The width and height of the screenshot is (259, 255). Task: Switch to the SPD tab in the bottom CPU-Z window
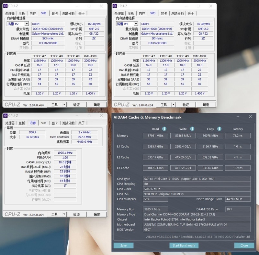[43, 123]
